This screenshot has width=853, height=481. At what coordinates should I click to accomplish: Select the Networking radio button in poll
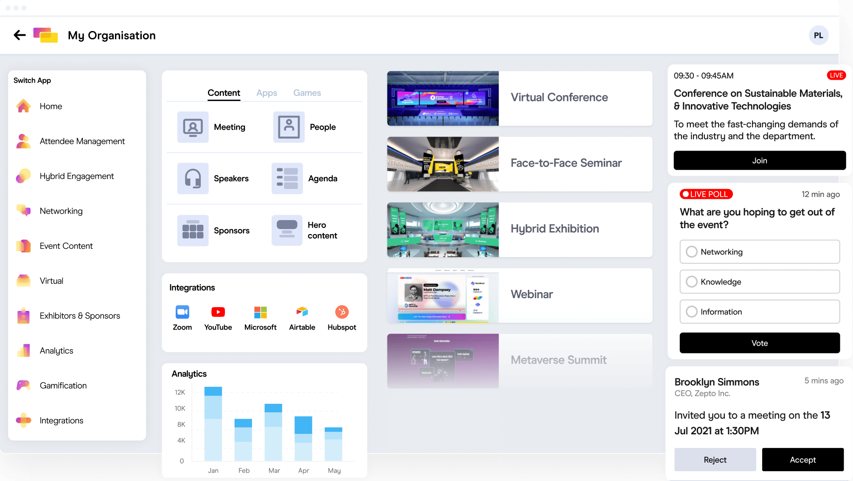[x=691, y=252]
